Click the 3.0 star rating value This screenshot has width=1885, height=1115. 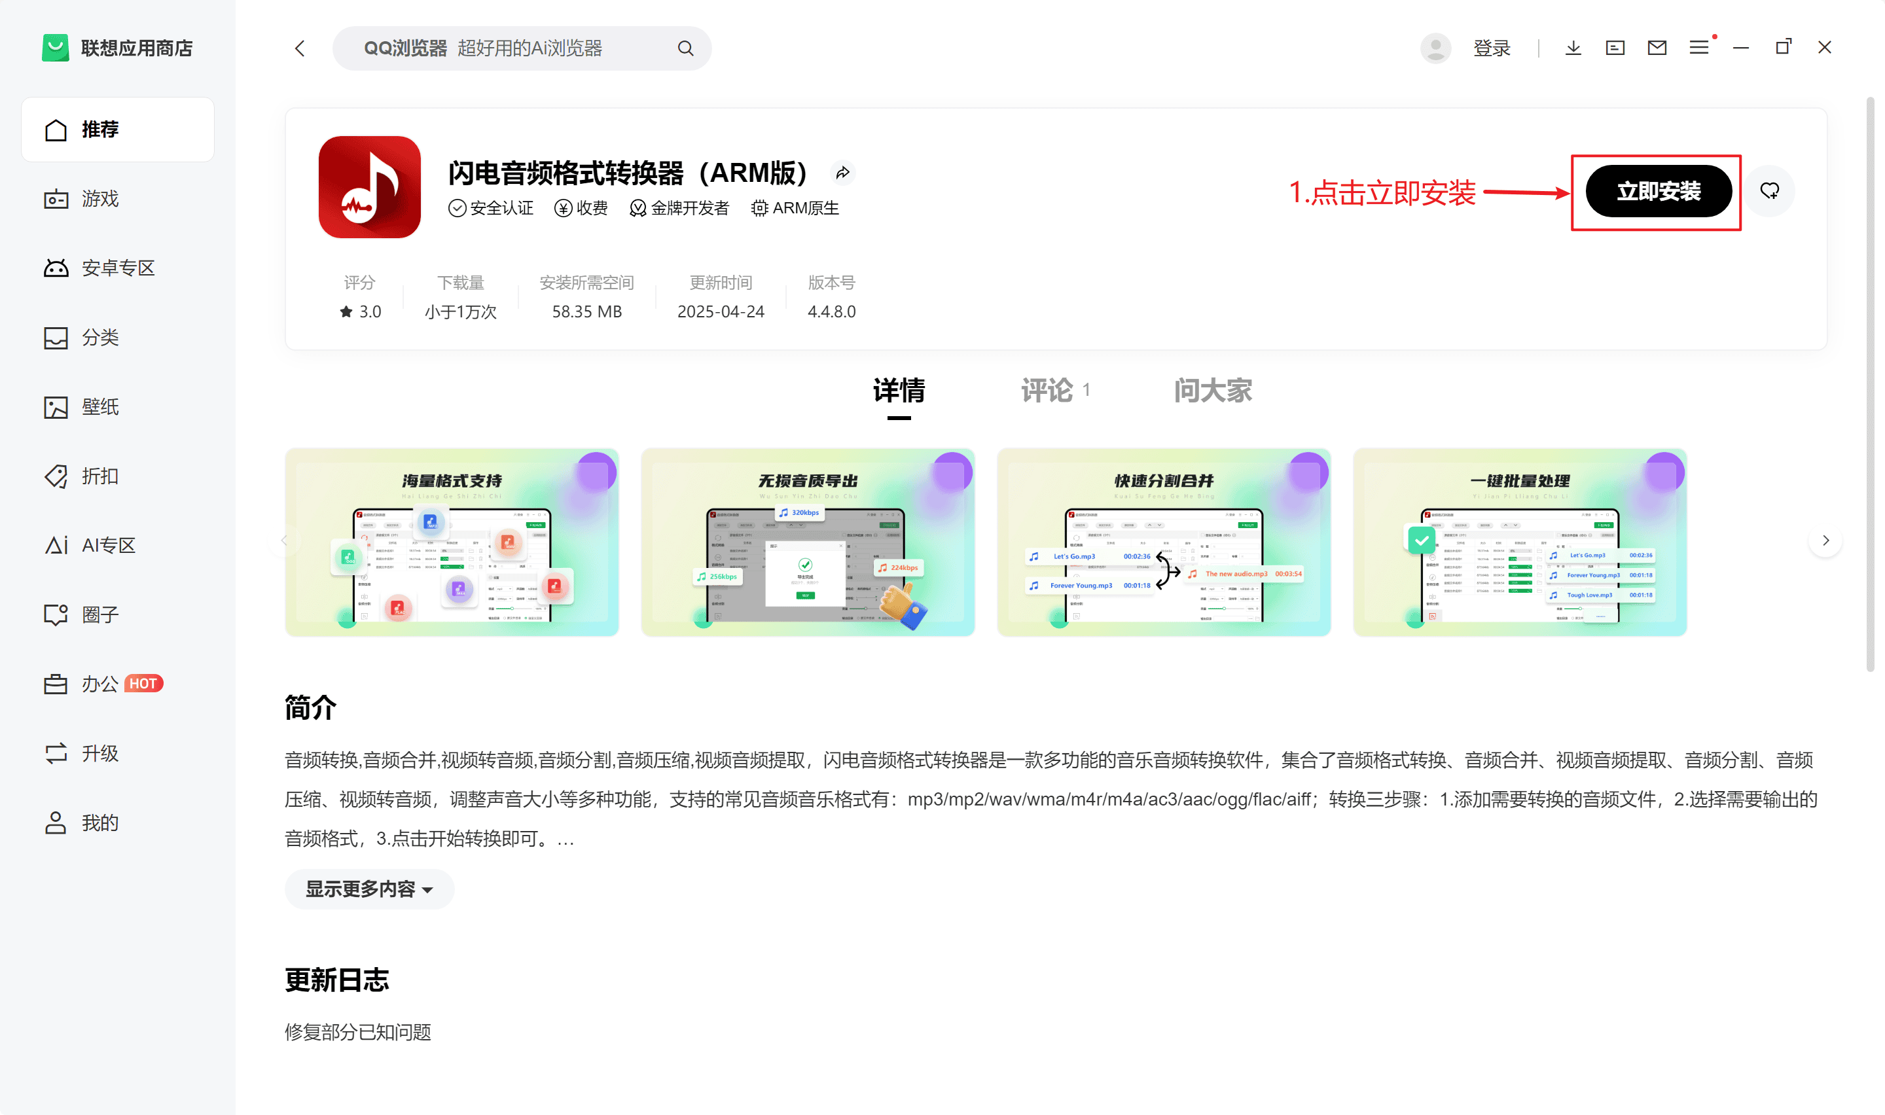pyautogui.click(x=361, y=312)
